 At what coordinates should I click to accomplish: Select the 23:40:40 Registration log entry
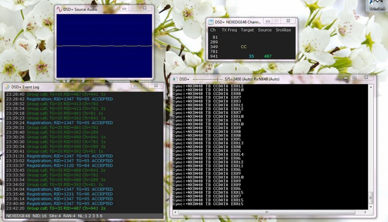59,204
